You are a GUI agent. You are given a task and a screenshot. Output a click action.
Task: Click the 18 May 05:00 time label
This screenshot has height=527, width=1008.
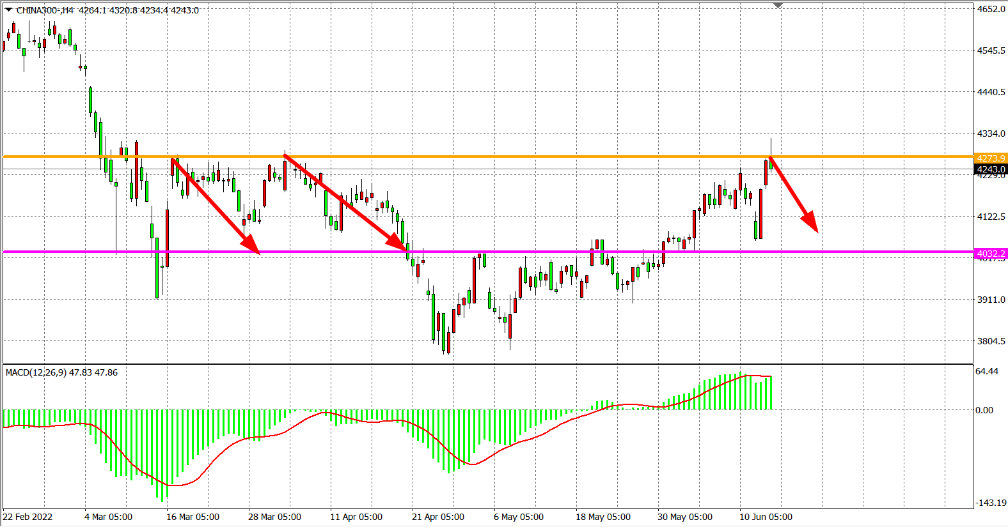click(x=603, y=517)
